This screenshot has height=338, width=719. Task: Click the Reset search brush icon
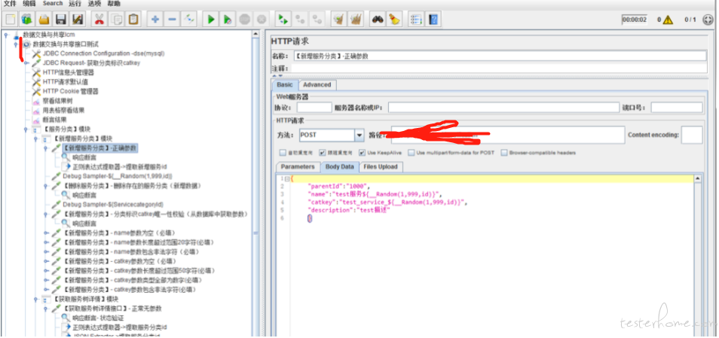[x=394, y=20]
